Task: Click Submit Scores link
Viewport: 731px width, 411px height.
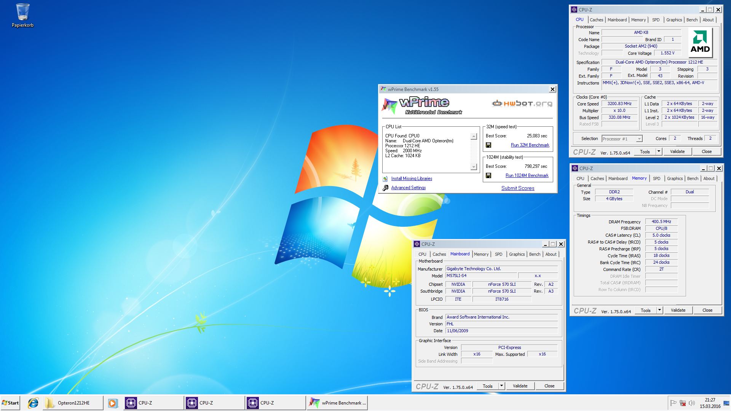Action: click(518, 188)
